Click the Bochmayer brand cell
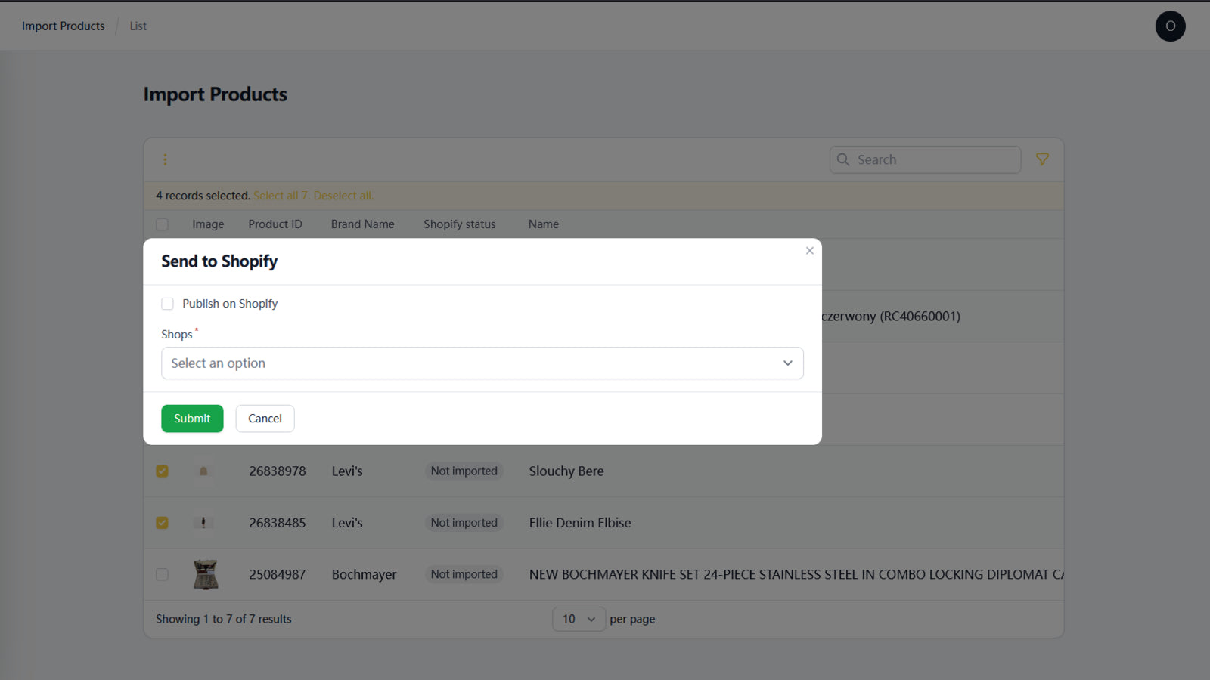 tap(364, 575)
